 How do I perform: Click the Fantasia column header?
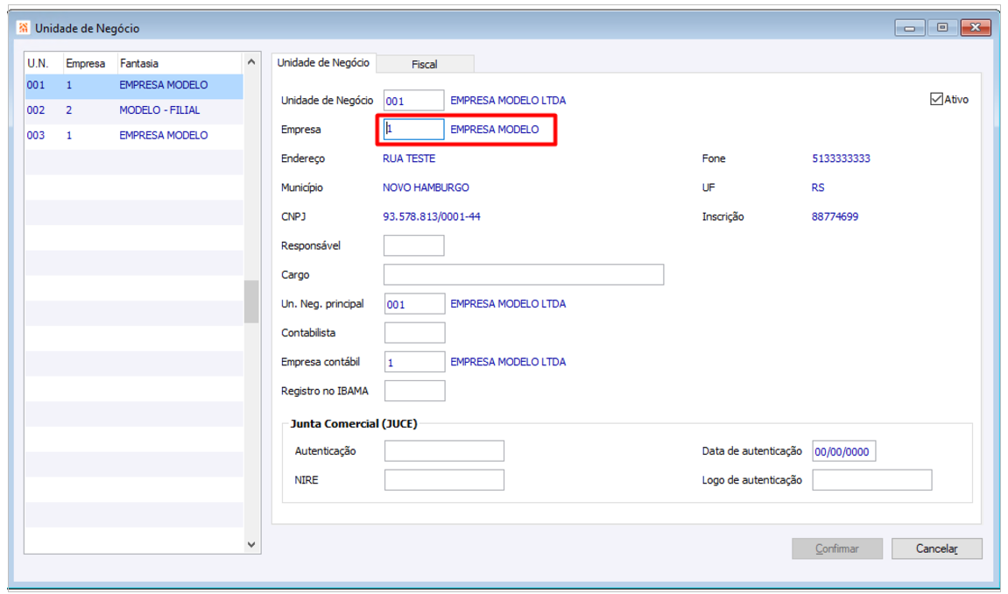180,63
